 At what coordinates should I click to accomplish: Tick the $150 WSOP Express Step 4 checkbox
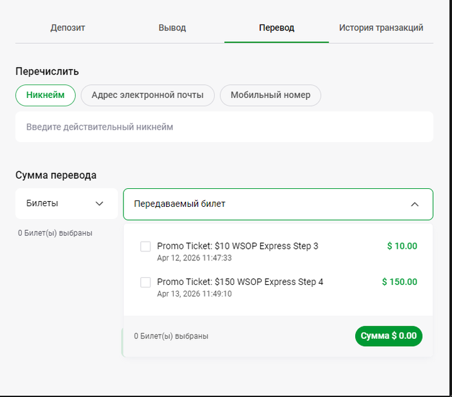145,282
